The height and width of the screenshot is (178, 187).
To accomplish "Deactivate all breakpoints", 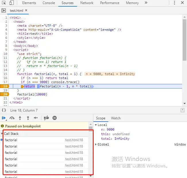I will [47, 118].
